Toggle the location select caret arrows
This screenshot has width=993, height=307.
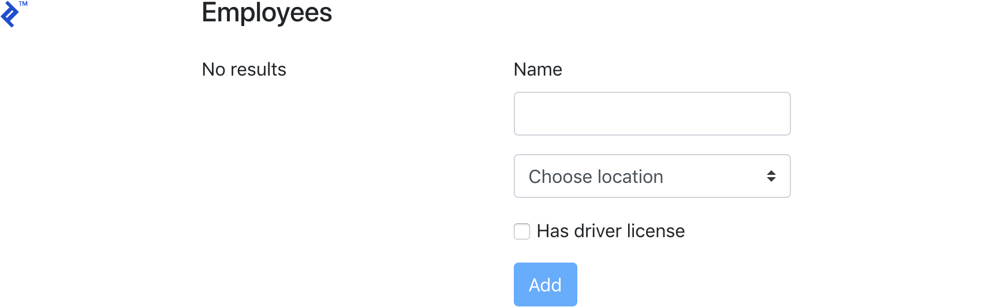771,176
